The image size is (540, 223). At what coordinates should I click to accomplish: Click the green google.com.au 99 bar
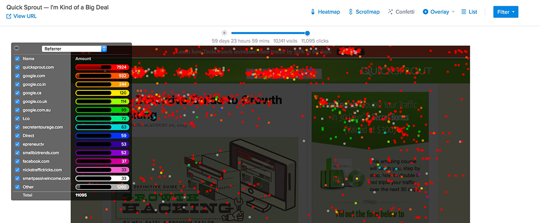click(x=102, y=110)
